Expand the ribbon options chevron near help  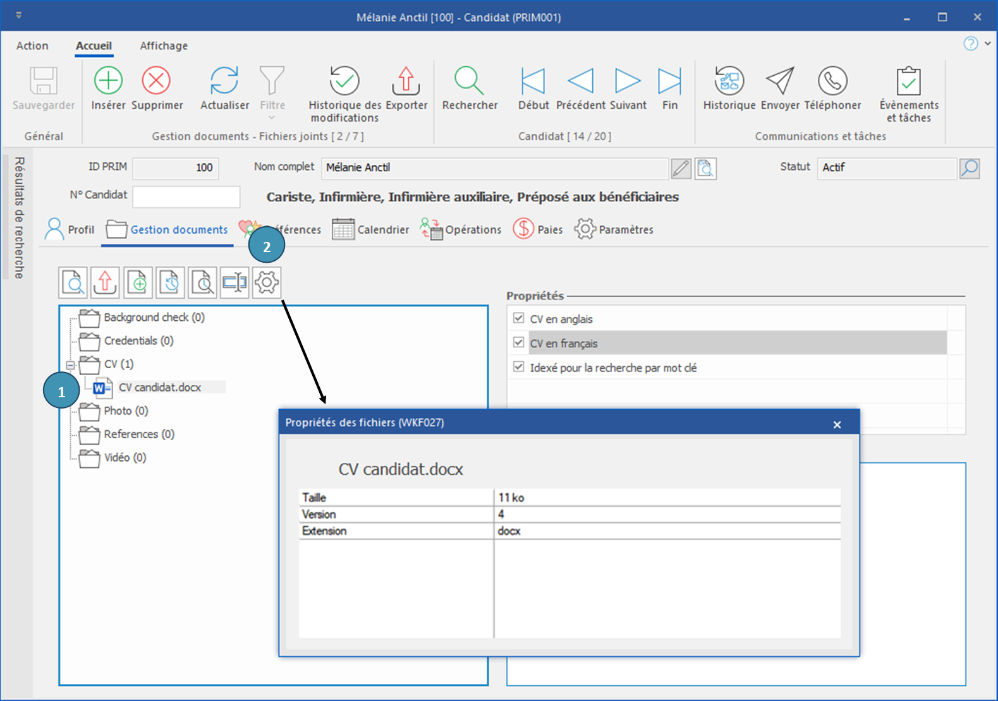[987, 44]
